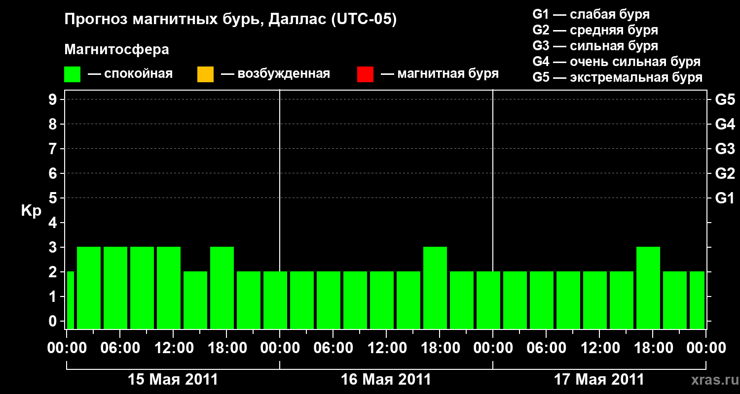Click the '15 Мая 2011' date label
This screenshot has height=394, width=740.
tap(173, 380)
